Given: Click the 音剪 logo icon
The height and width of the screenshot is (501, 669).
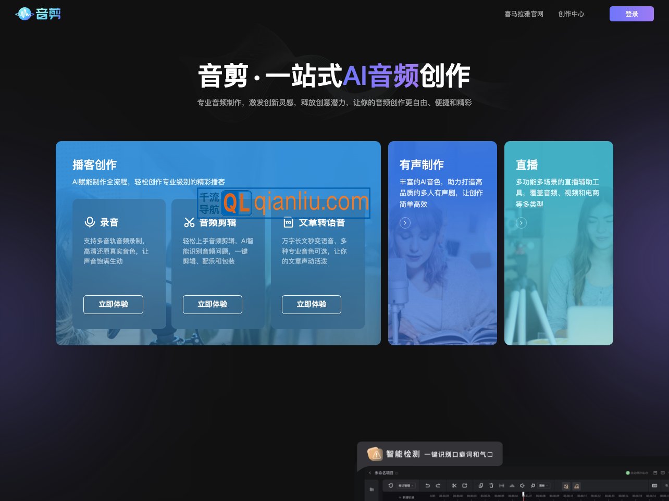Looking at the screenshot, I should click(24, 14).
